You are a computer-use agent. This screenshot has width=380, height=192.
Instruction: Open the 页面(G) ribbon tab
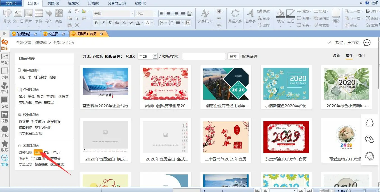53,3
